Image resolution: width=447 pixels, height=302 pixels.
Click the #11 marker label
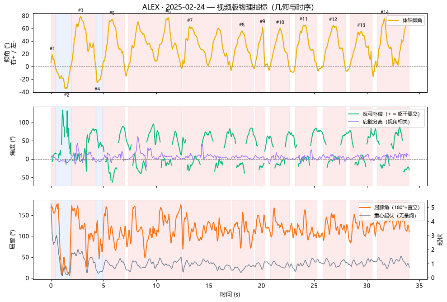(303, 19)
